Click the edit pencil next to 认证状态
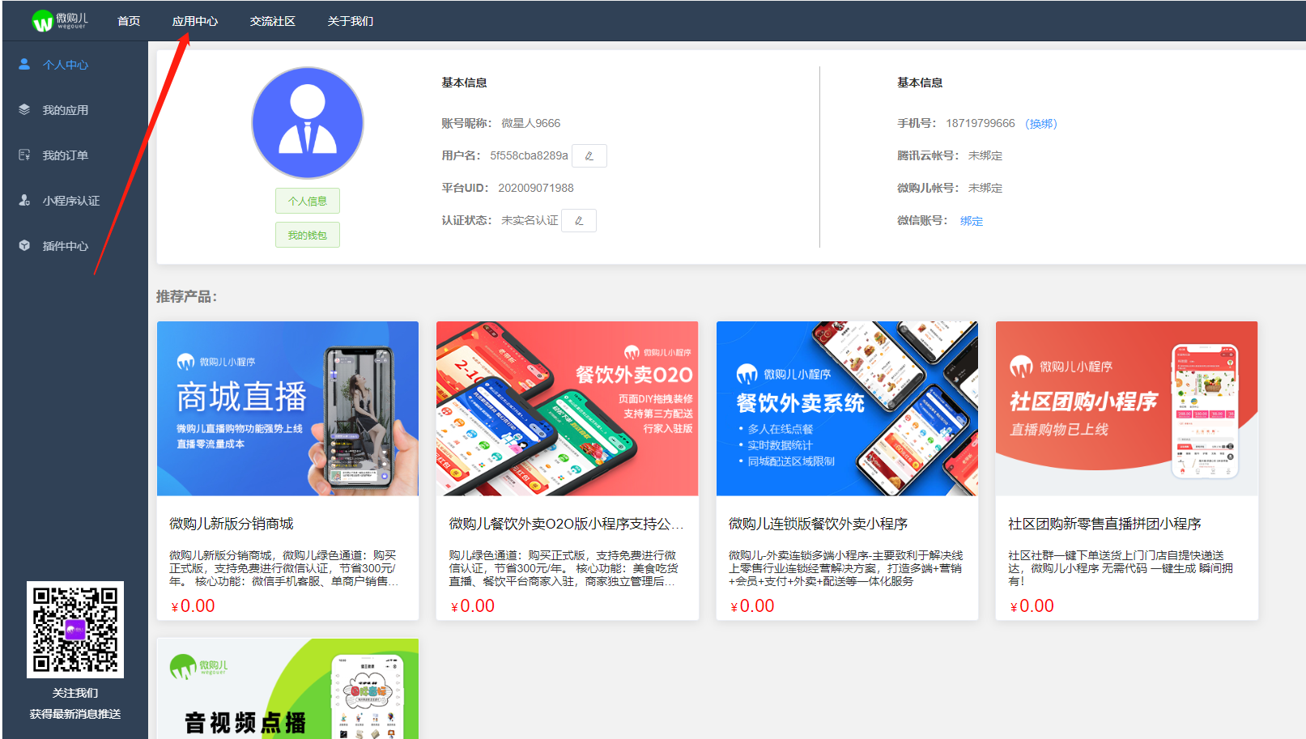Viewport: 1306px width, 739px height. [579, 220]
